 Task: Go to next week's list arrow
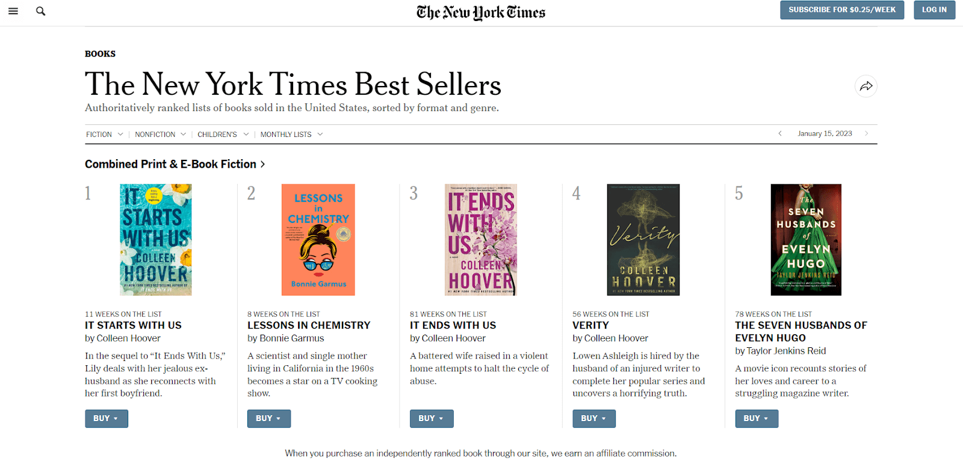click(866, 133)
